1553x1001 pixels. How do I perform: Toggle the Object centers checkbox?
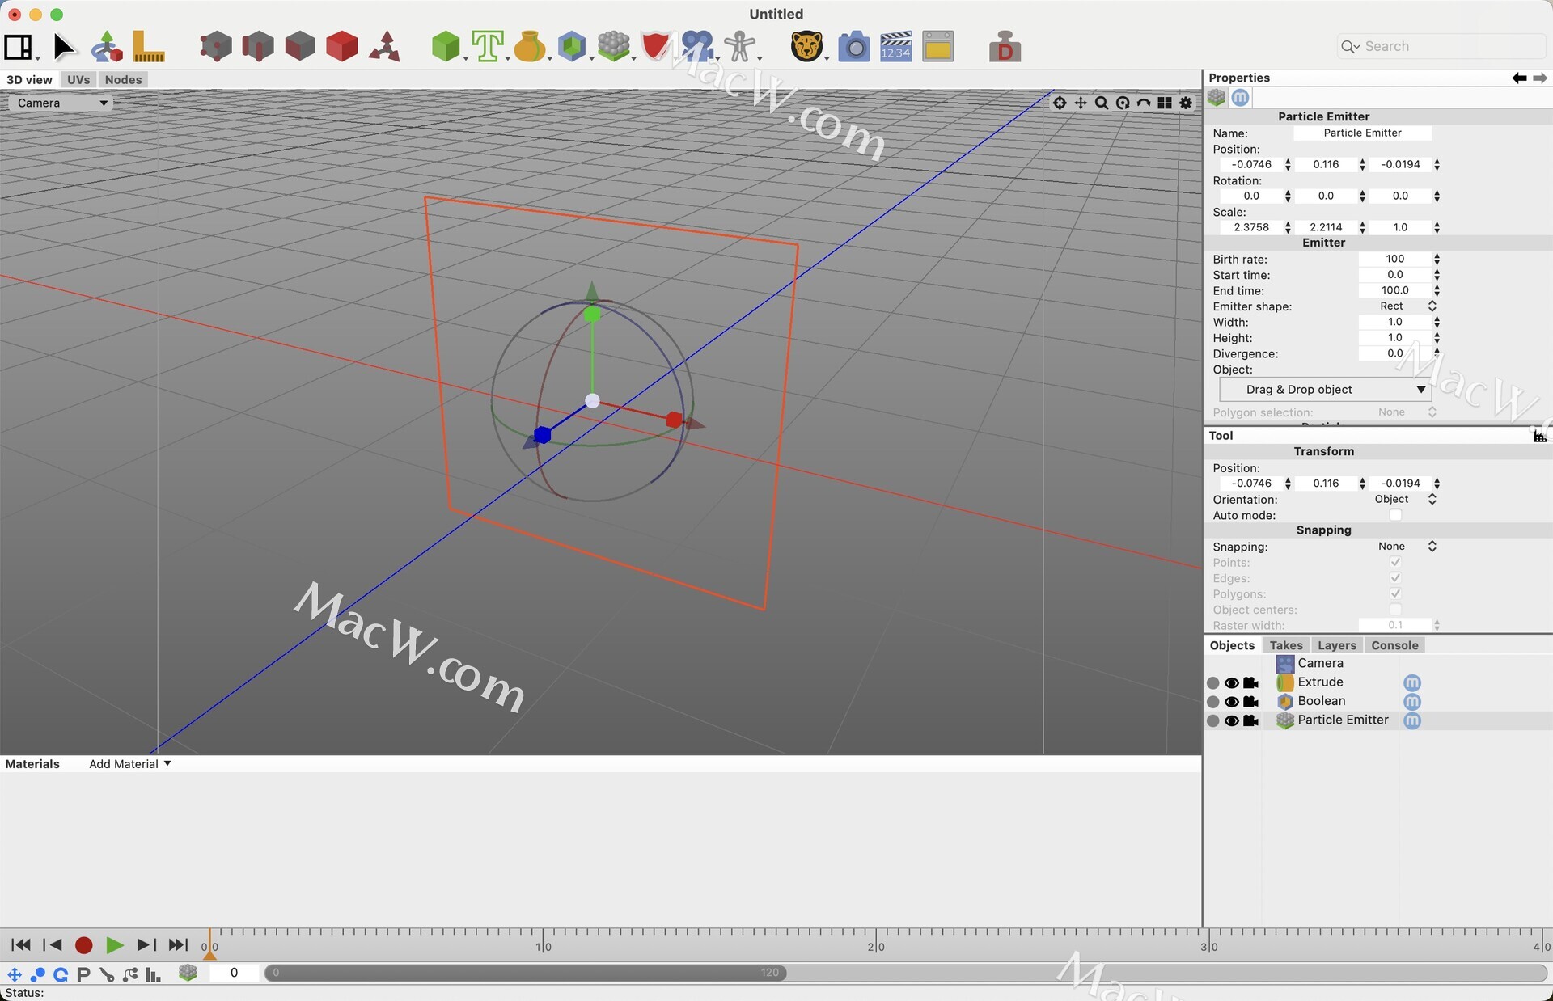pyautogui.click(x=1395, y=610)
